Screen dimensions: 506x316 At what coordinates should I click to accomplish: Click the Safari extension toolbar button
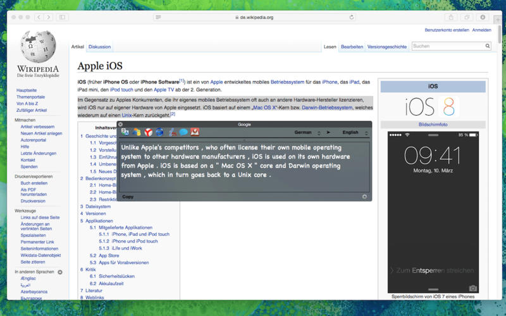tap(483, 17)
